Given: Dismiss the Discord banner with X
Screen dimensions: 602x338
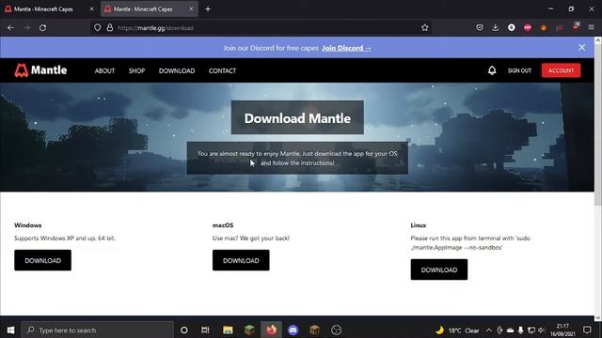Looking at the screenshot, I should pos(582,48).
